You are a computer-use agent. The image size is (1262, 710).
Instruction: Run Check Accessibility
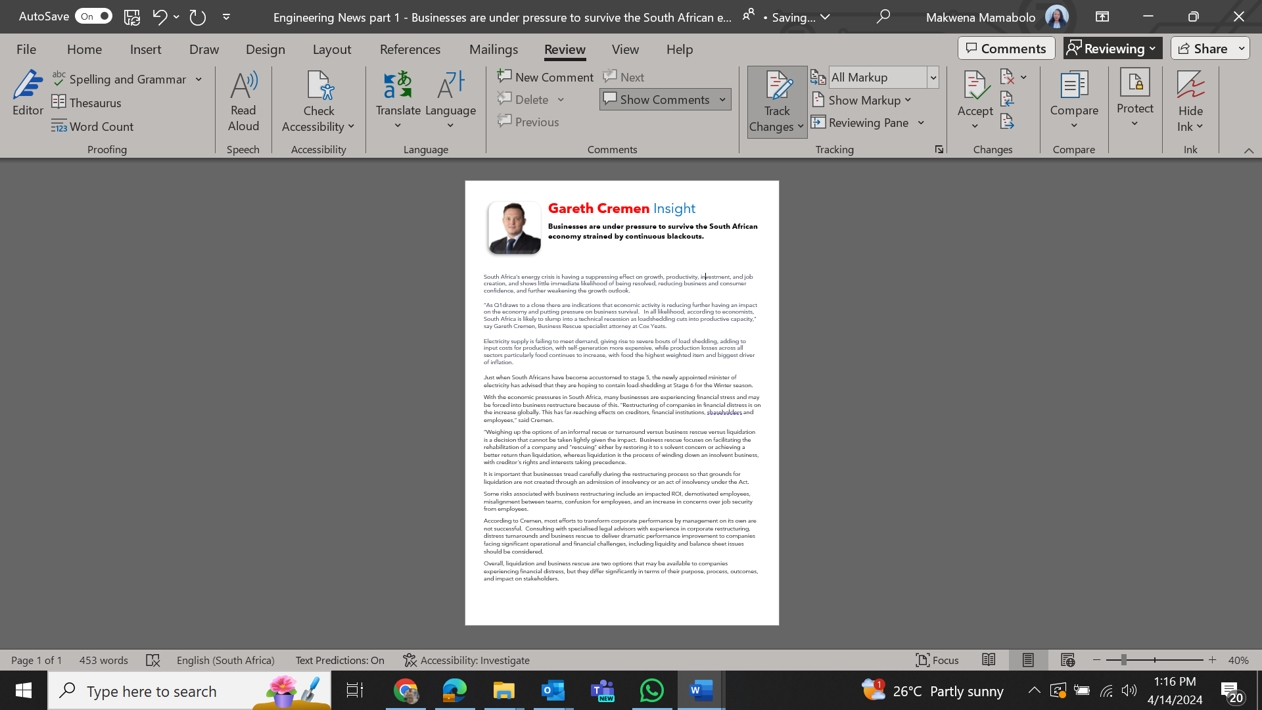click(318, 101)
